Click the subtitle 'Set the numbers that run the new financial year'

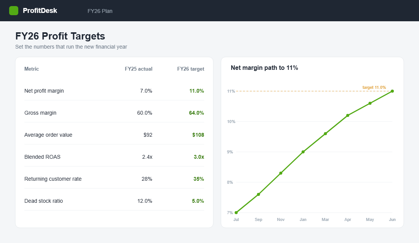[71, 47]
